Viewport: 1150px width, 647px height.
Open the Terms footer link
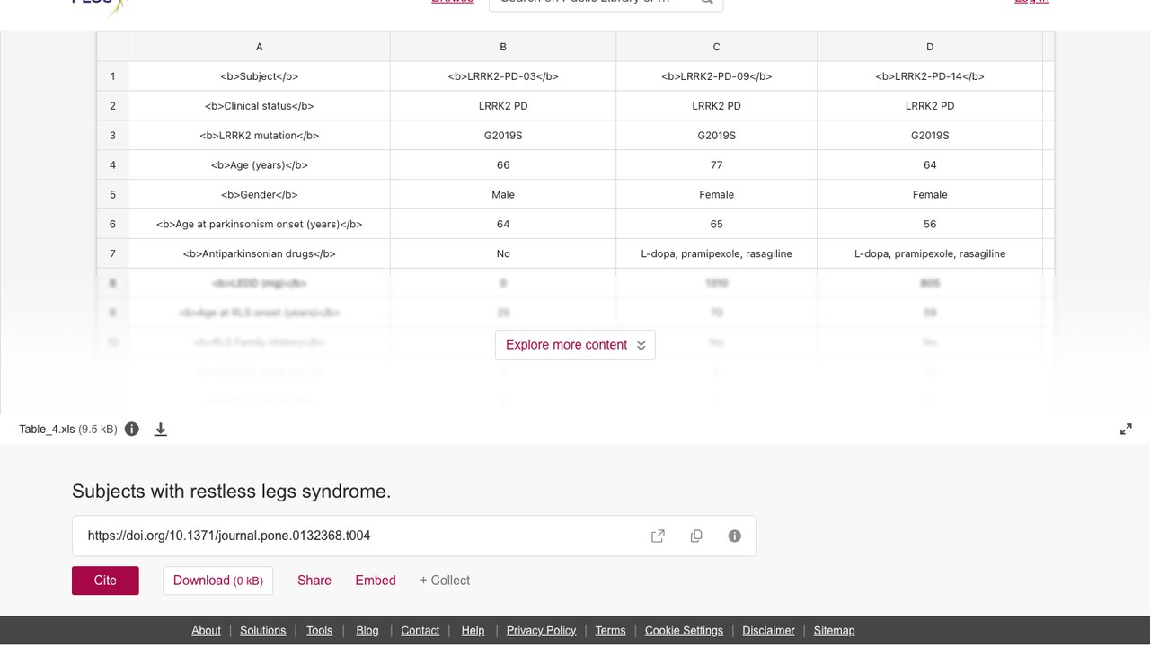610,631
